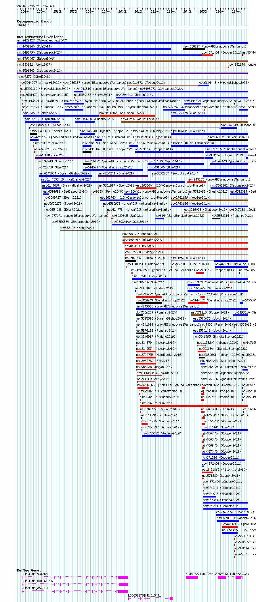This screenshot has height=602, width=256.
Task: Click the chr16:2535051..2676693 coordinate label
Action: 36,6
